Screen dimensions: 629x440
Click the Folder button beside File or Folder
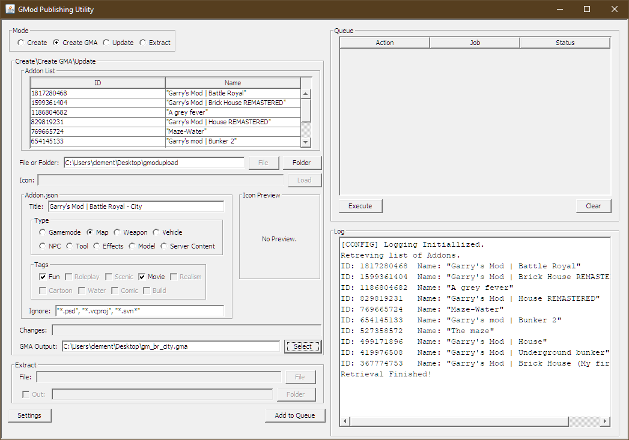(x=302, y=163)
